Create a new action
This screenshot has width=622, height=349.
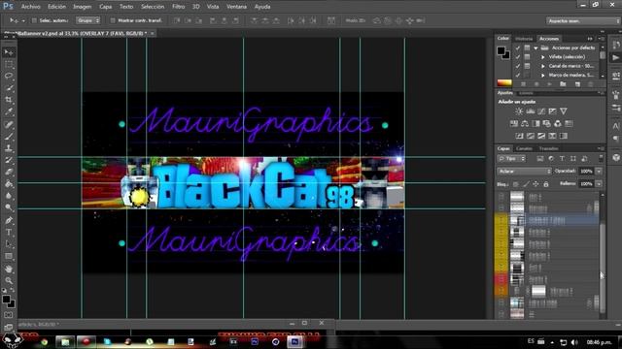tap(577, 84)
